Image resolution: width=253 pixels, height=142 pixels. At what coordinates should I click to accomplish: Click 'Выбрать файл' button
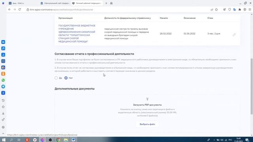tap(147, 124)
